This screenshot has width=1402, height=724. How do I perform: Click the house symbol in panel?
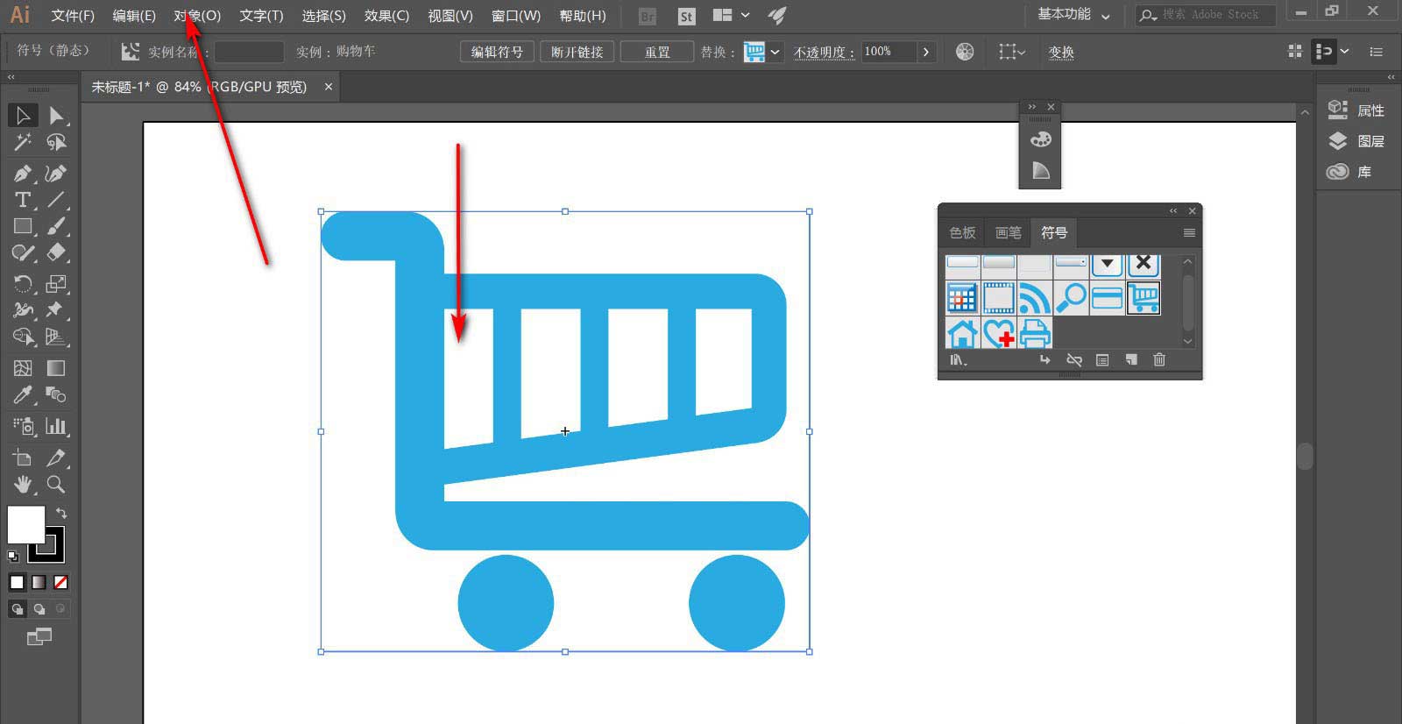coord(962,334)
